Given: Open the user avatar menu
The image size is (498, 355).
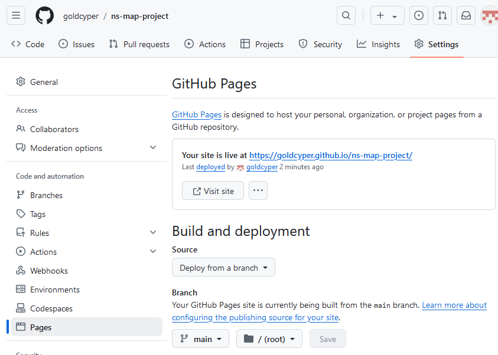Looking at the screenshot, I should (x=489, y=15).
